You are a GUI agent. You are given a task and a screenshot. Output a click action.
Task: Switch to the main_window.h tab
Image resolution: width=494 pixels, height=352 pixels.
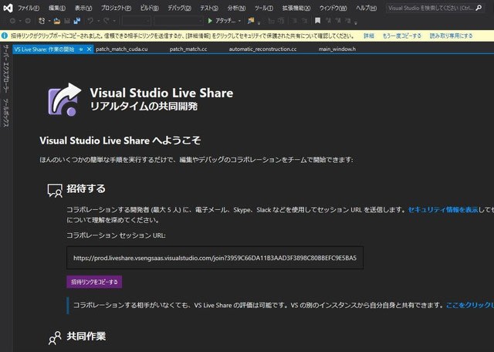337,49
